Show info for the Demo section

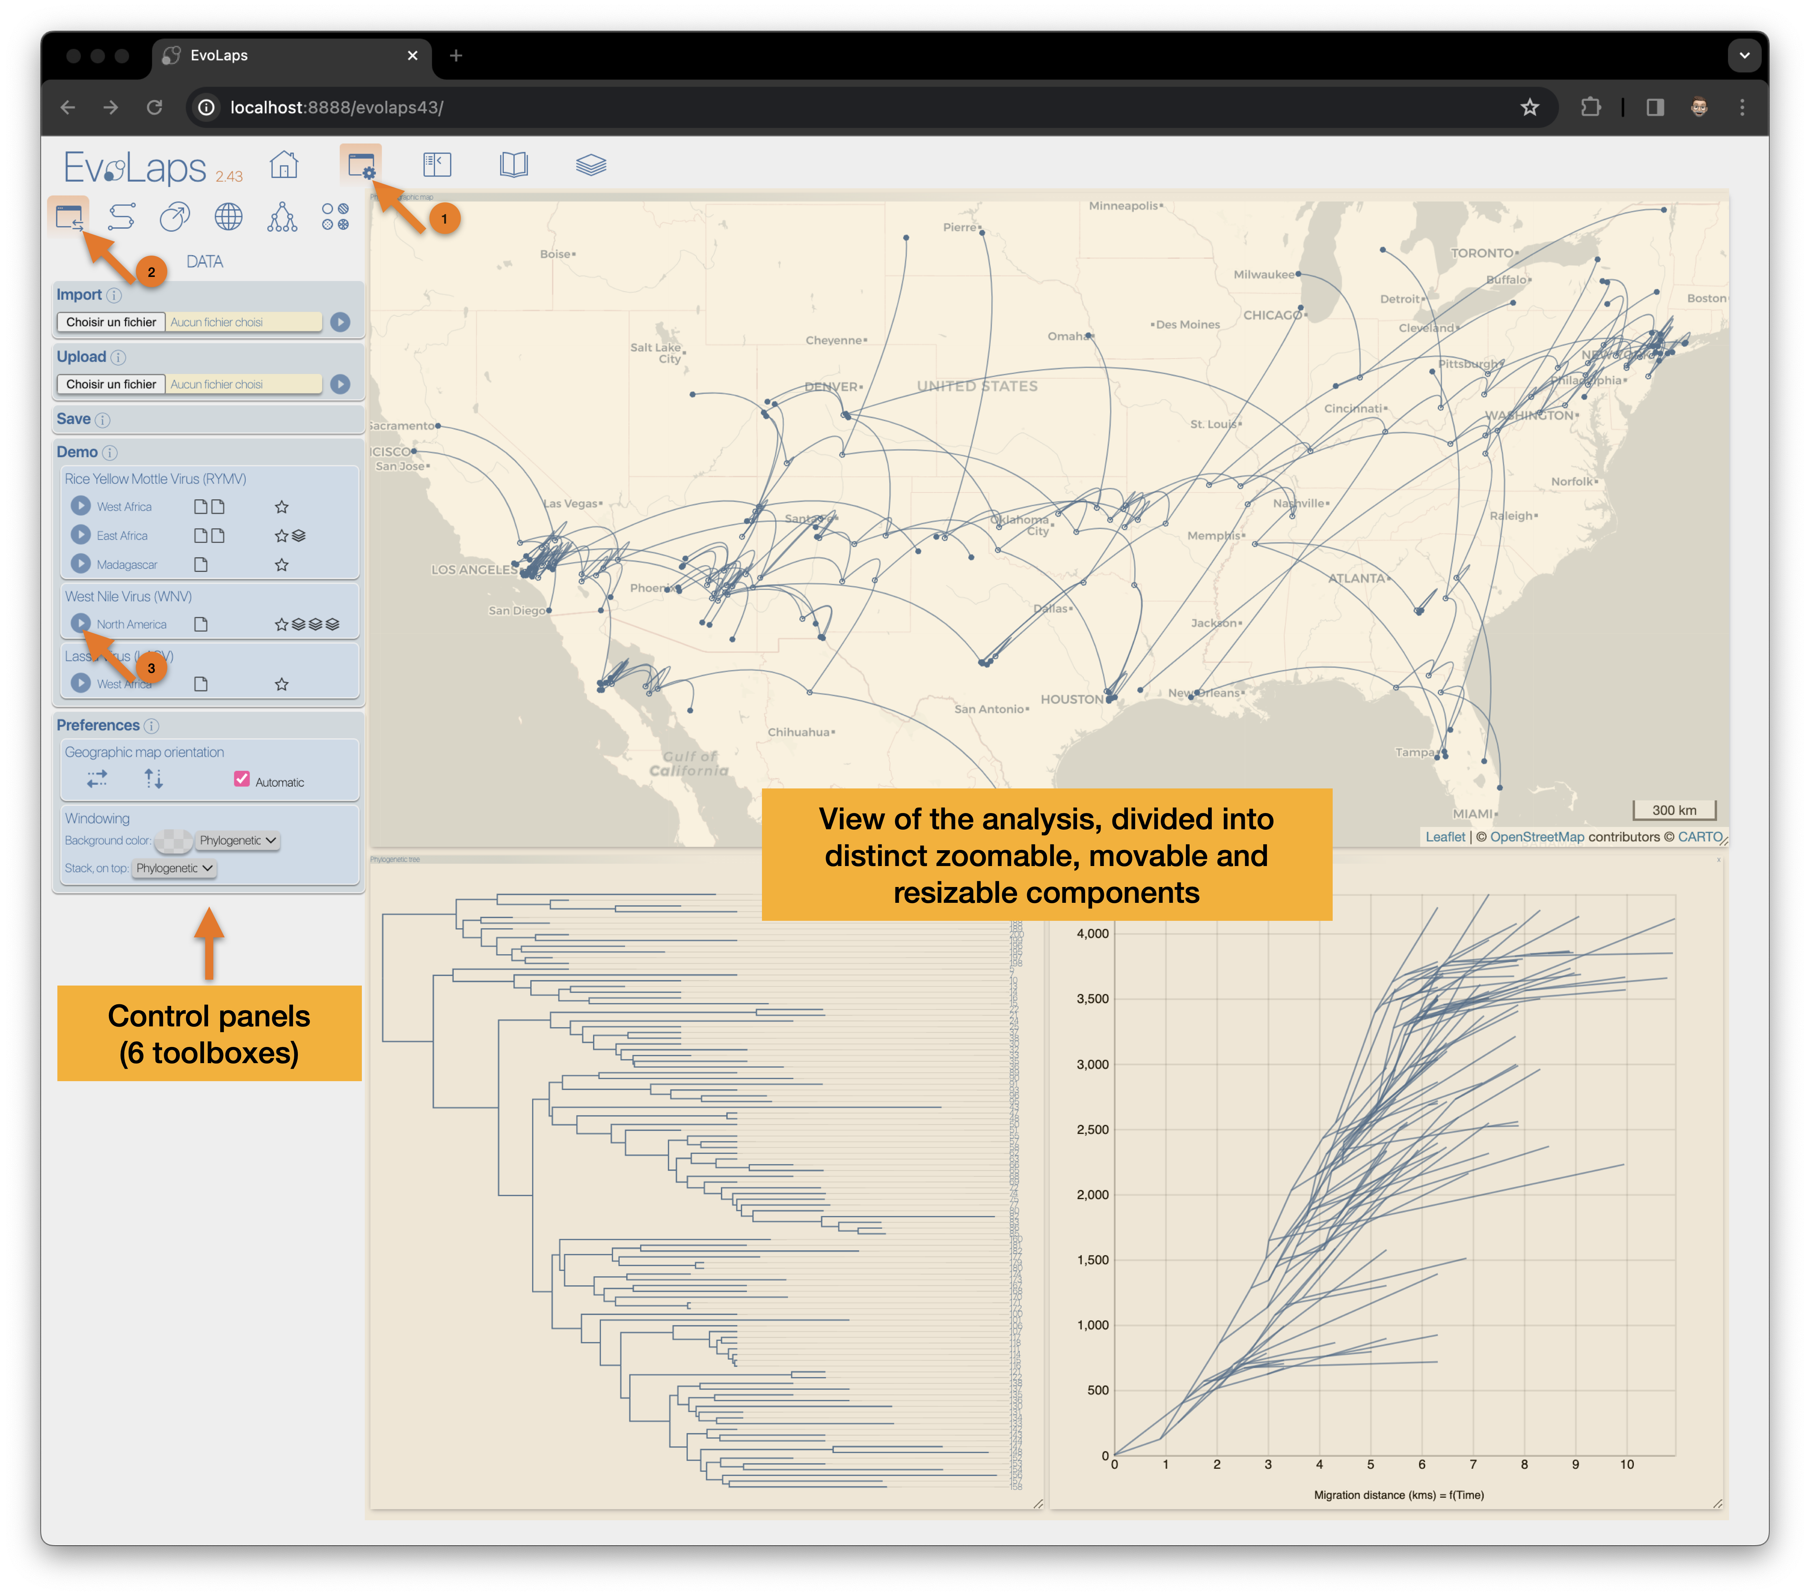110,453
